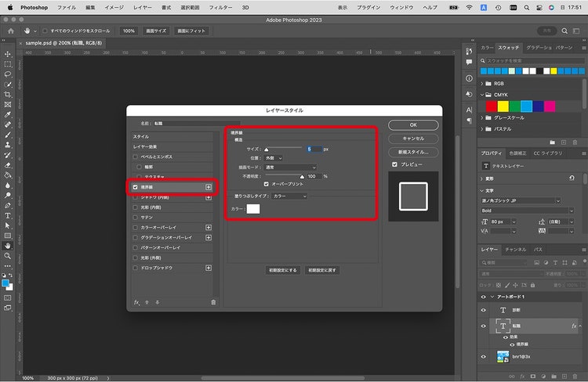This screenshot has height=382, width=588.
Task: Select the magenta CMYK swatch
Action: pos(550,106)
